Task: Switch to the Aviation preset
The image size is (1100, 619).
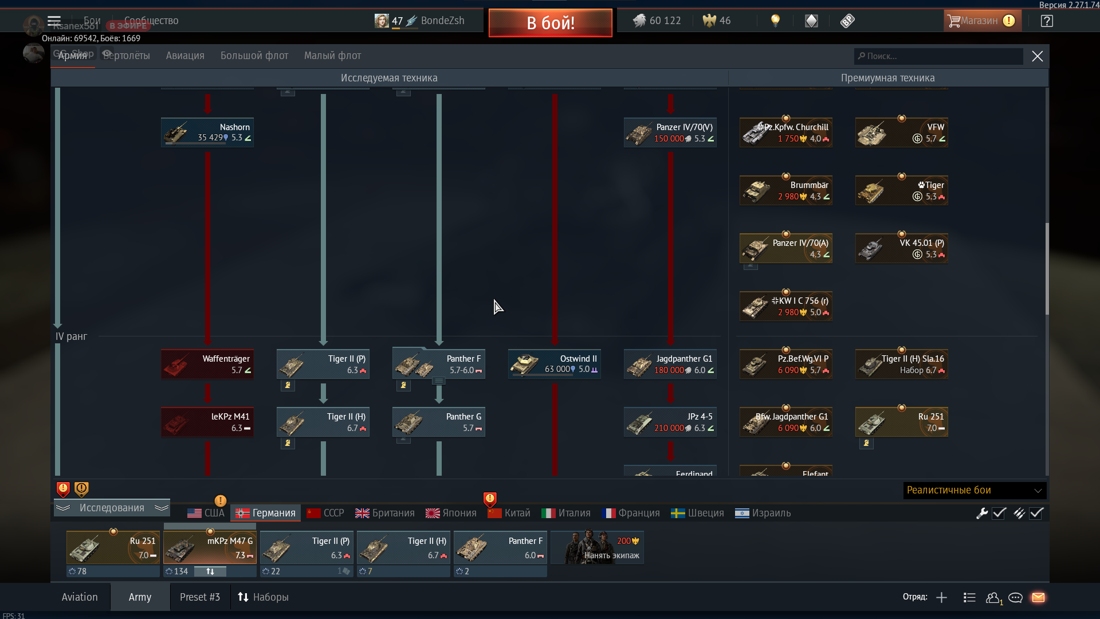Action: pyautogui.click(x=80, y=597)
